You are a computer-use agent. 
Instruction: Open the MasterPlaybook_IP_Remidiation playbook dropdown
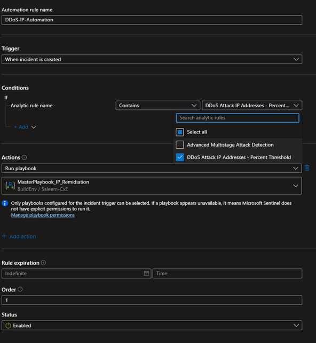152,186
